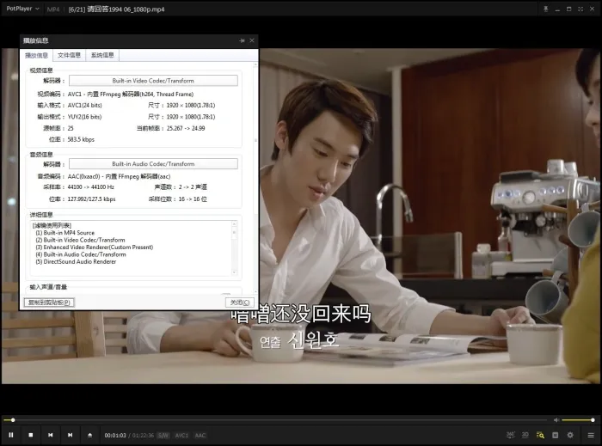Close the playback info dialog via X

[x=252, y=40]
